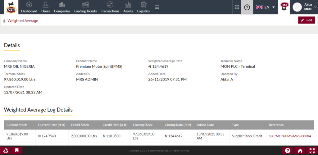318x155 pixels.
Task: Click the UK flag icon
Action: pos(259,7)
